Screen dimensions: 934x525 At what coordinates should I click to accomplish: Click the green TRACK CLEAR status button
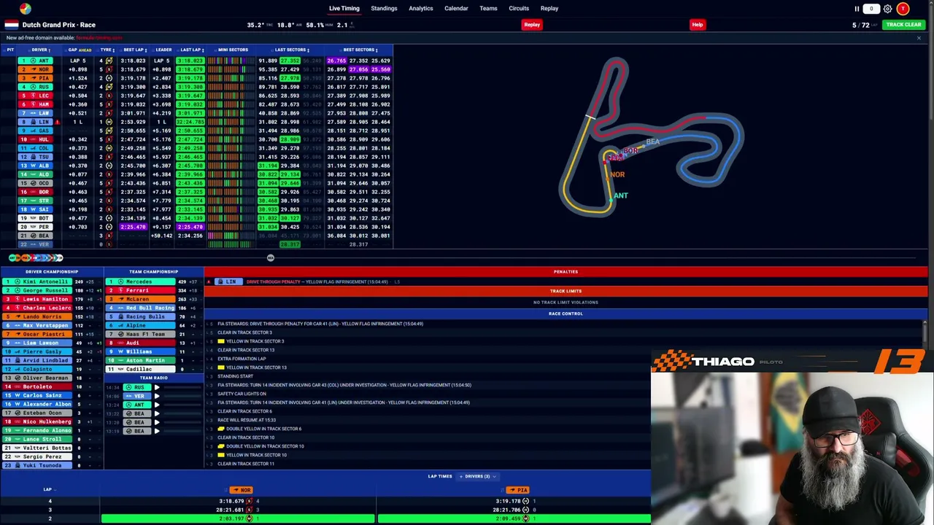click(903, 25)
